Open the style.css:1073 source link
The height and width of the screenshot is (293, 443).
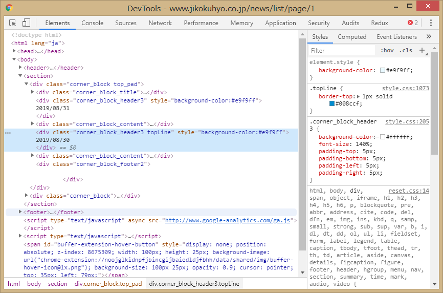(405, 89)
